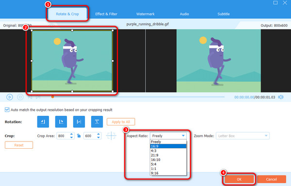
Task: Click the left-middle crop handle
Action: coord(32,61)
